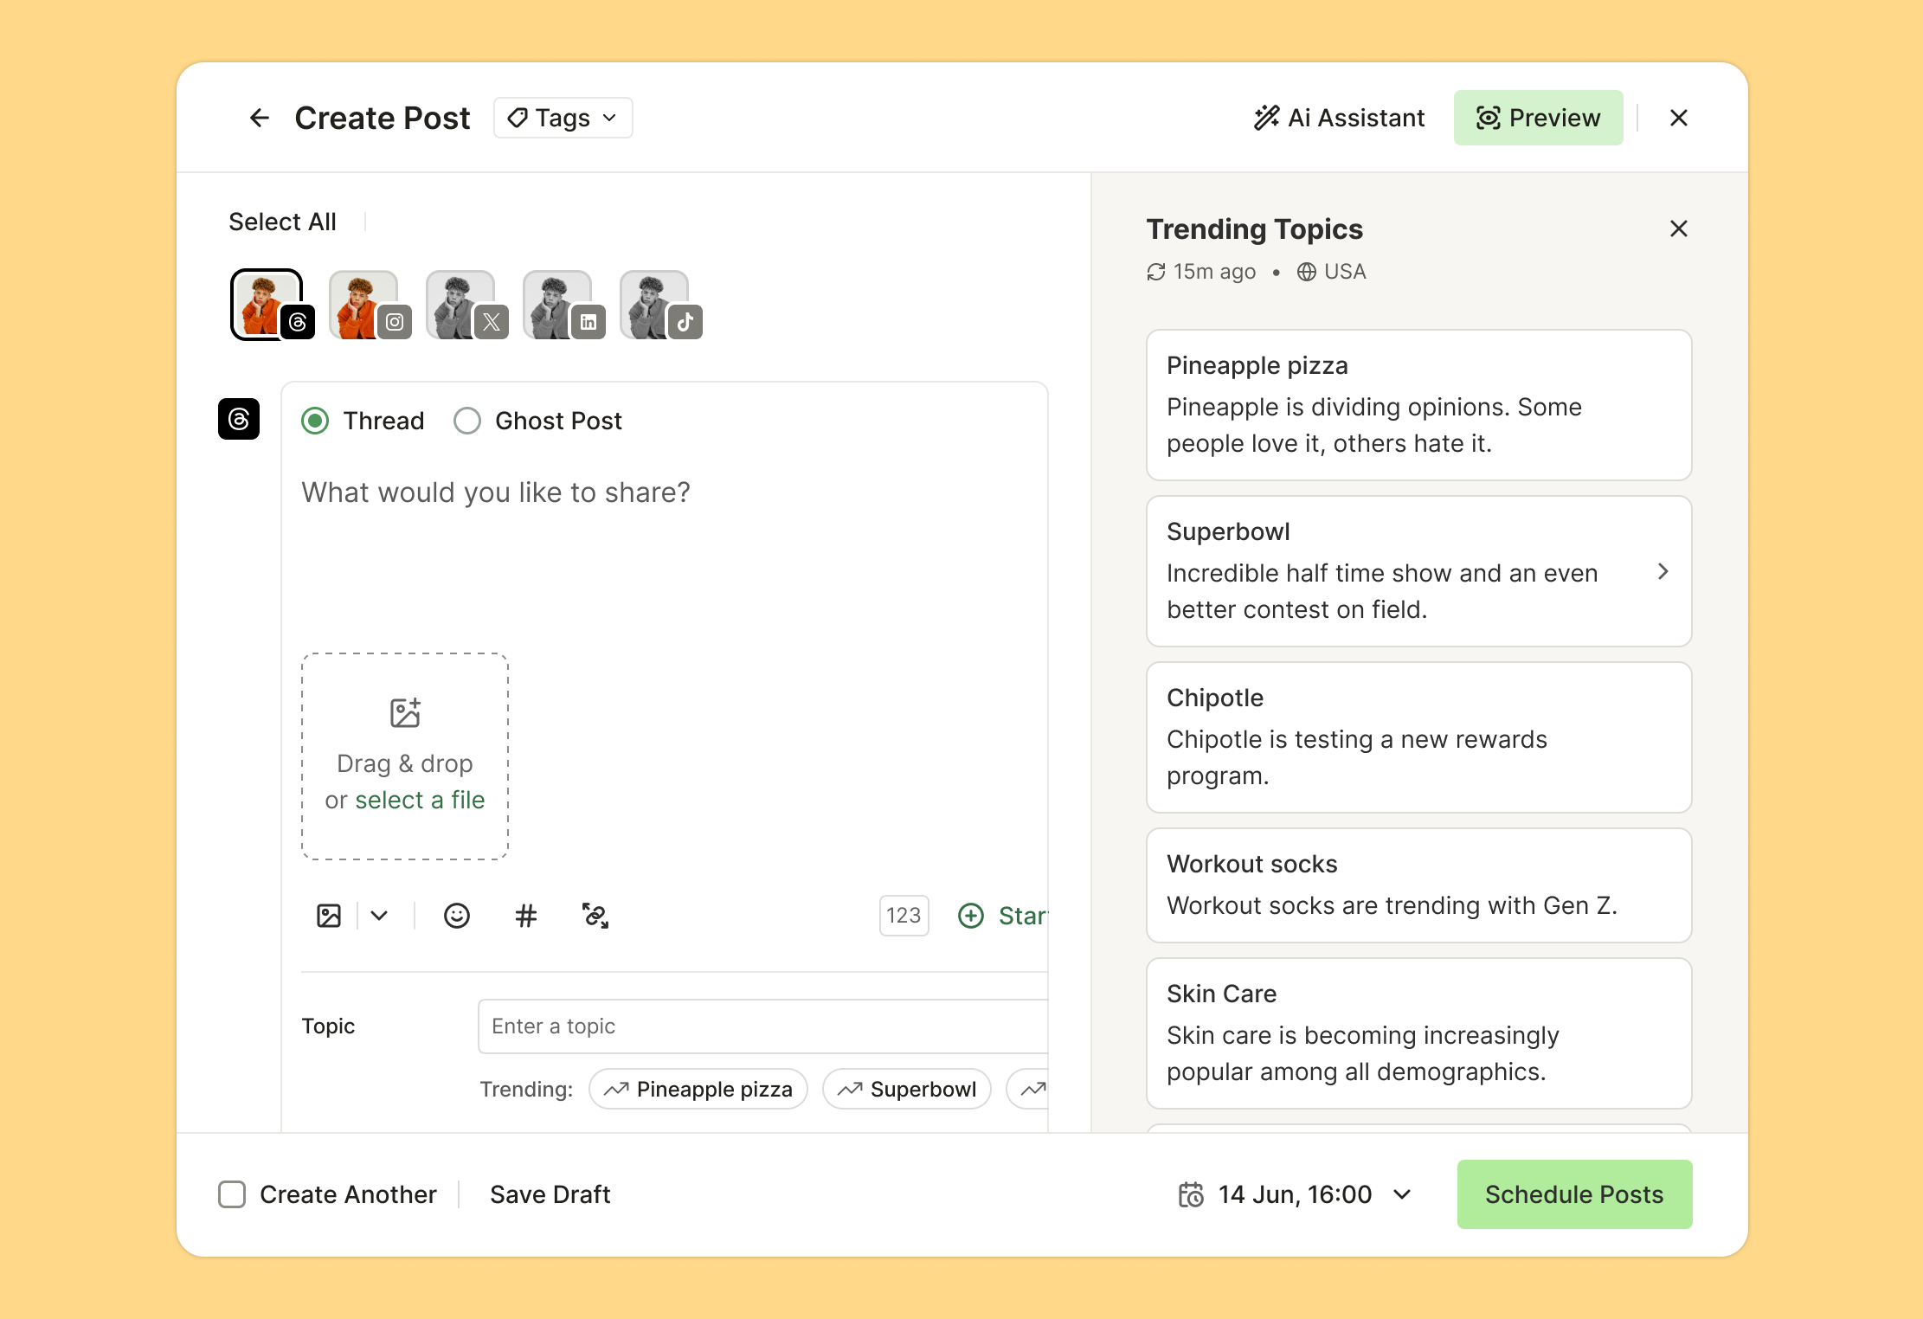
Task: Click Schedule Posts
Action: [x=1573, y=1194]
